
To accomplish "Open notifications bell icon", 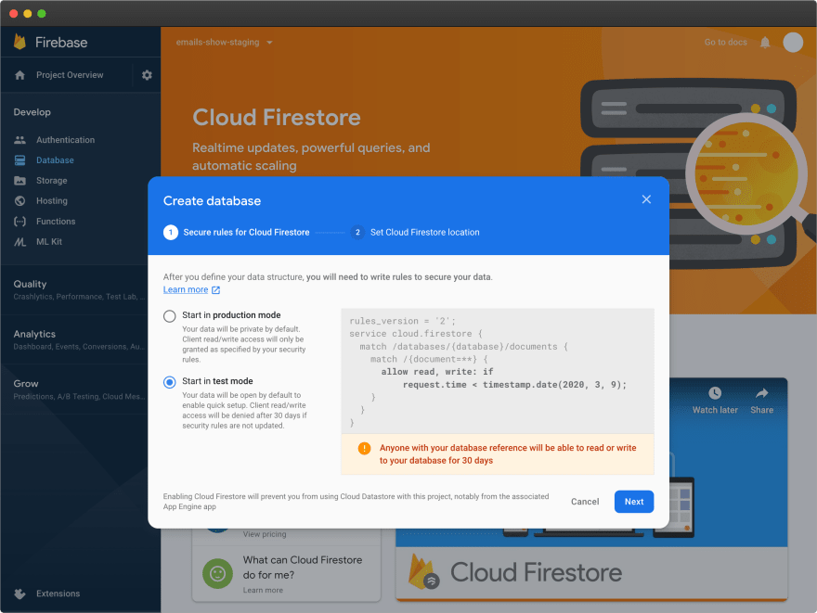I will (x=765, y=42).
